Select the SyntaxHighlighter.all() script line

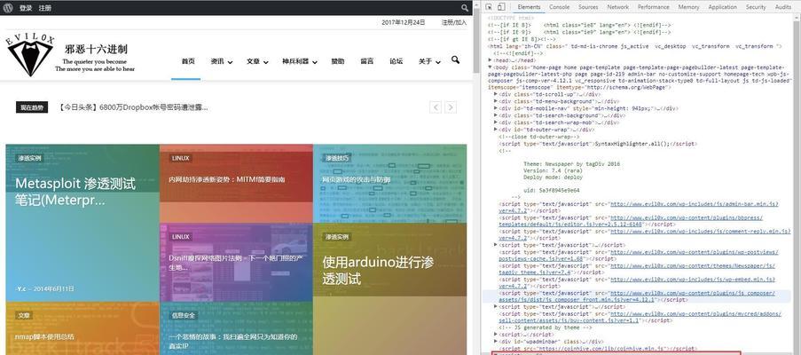click(x=597, y=144)
